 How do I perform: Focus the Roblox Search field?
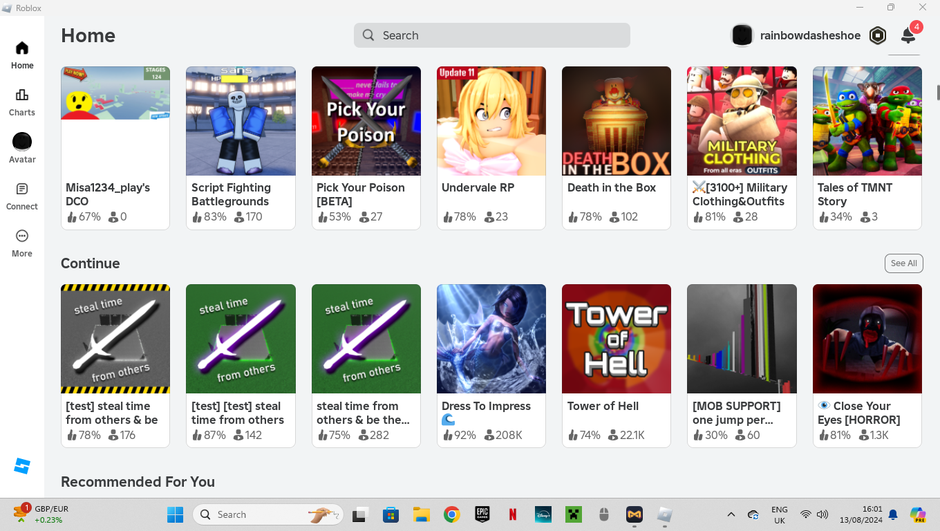coord(492,35)
